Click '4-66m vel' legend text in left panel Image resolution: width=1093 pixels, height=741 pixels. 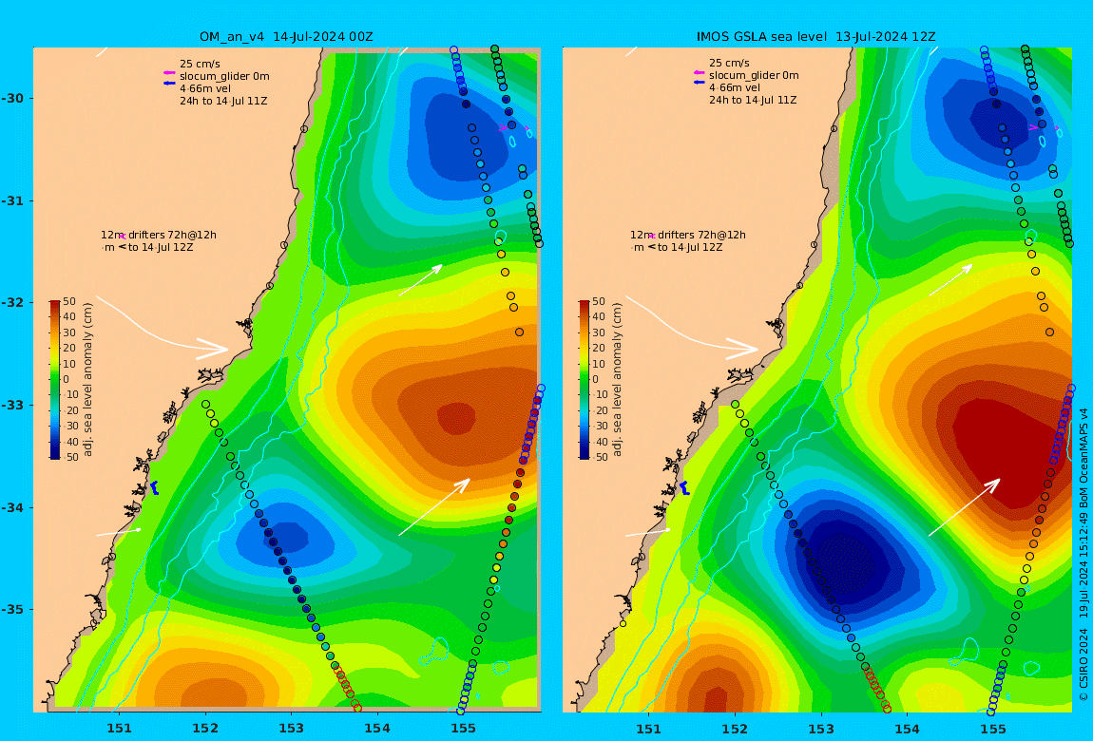(x=205, y=88)
